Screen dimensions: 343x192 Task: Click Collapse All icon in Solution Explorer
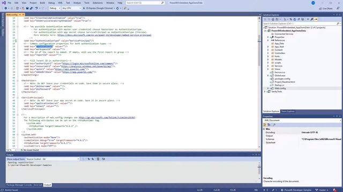pyautogui.click(x=299, y=19)
